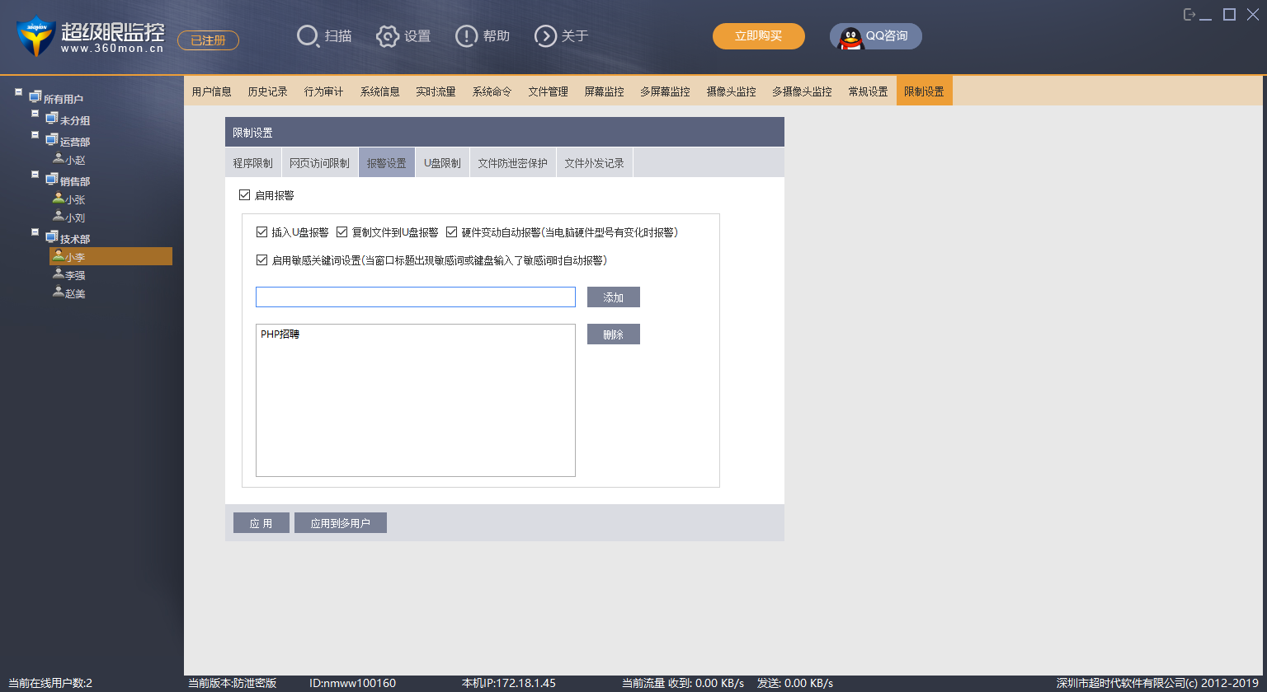Screen dimensions: 1267x692
Task: Click the QQ penguin consultation icon
Action: [850, 37]
